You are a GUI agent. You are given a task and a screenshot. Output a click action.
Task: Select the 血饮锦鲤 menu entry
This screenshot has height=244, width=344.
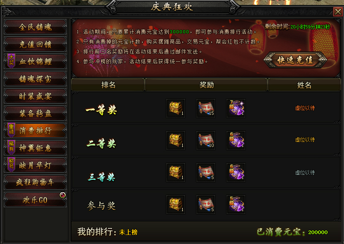click(35, 61)
